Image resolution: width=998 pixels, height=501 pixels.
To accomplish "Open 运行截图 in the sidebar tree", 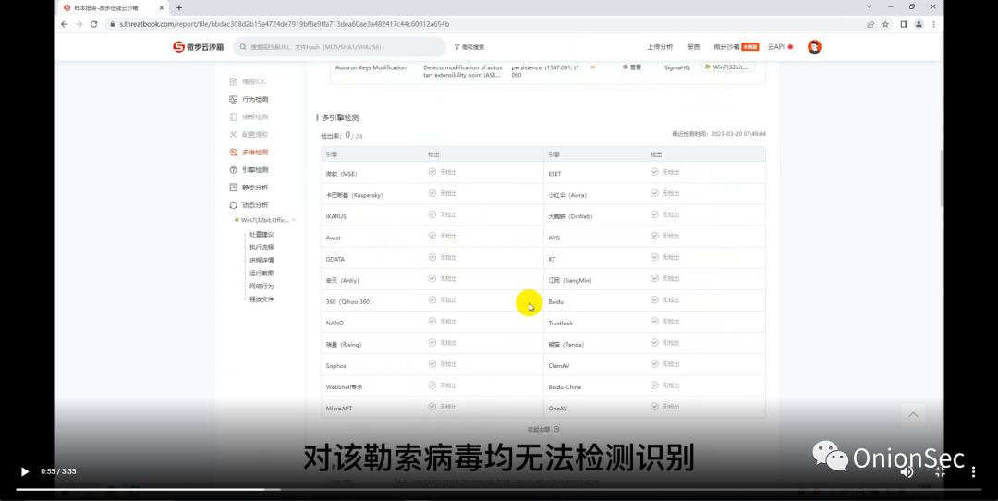I will pos(262,274).
